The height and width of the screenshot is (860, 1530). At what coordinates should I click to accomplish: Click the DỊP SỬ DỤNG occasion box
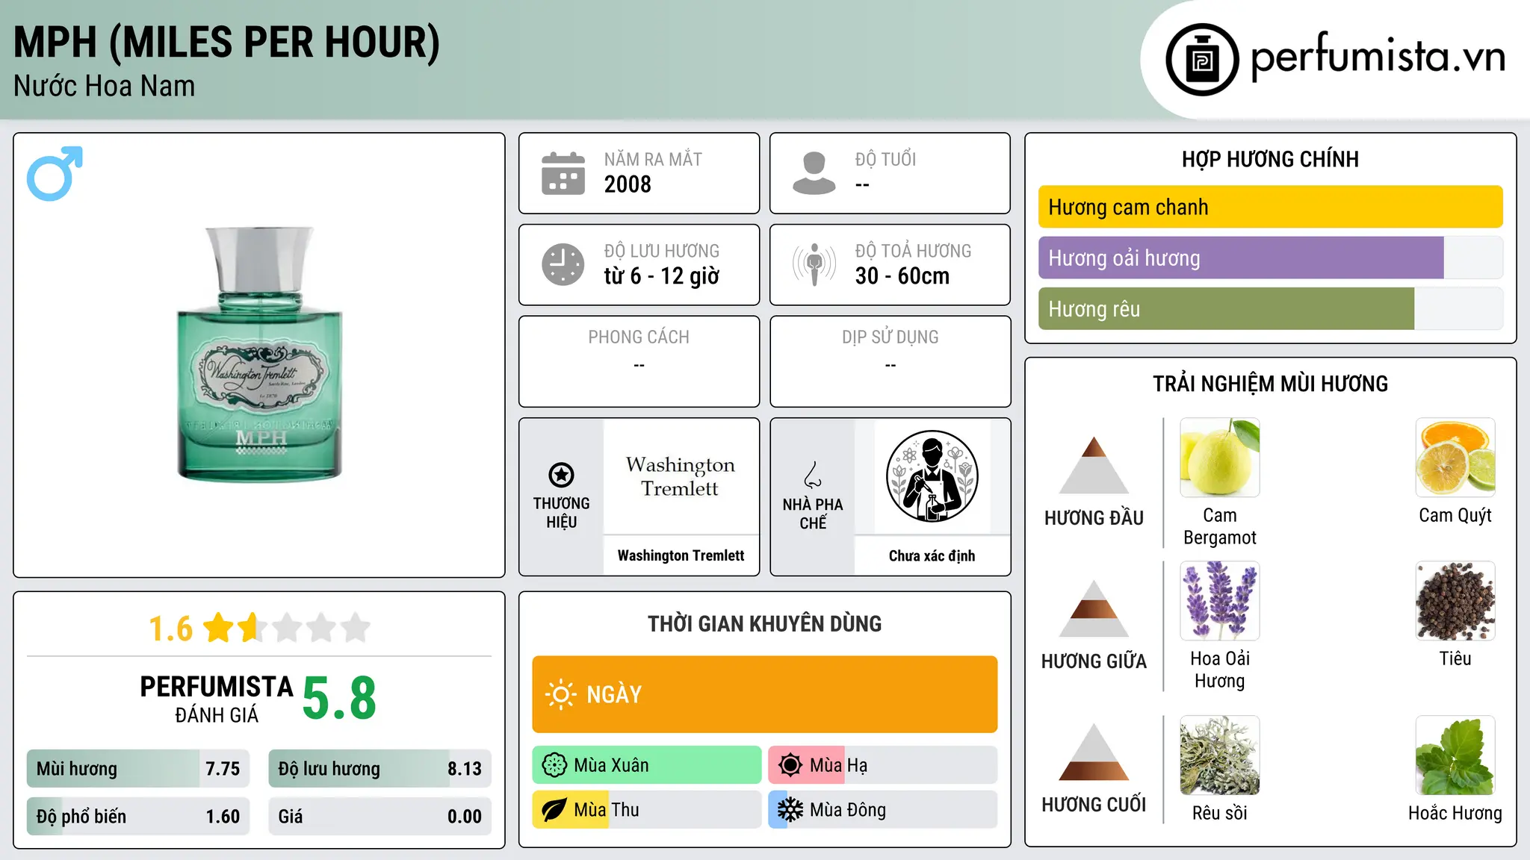coord(890,361)
